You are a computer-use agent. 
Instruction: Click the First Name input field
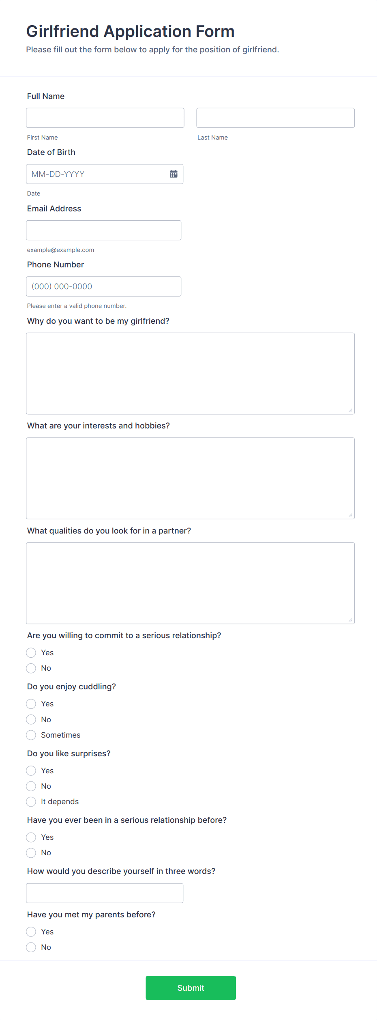(105, 118)
